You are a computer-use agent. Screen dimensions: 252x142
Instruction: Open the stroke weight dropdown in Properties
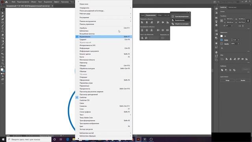[238, 40]
